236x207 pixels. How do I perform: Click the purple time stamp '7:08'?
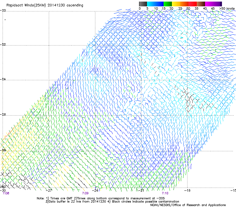pyautogui.click(x=6, y=193)
